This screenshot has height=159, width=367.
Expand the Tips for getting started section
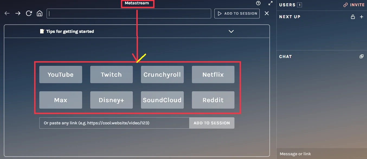pos(231,31)
